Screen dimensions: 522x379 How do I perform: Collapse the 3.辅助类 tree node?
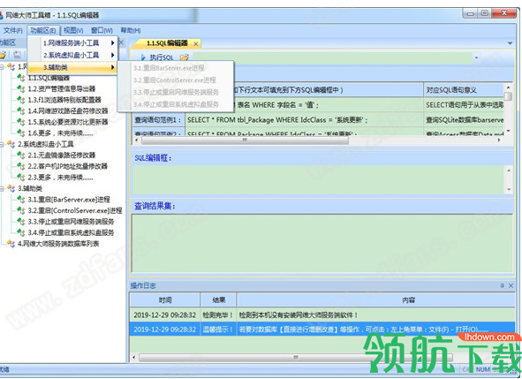(2, 189)
